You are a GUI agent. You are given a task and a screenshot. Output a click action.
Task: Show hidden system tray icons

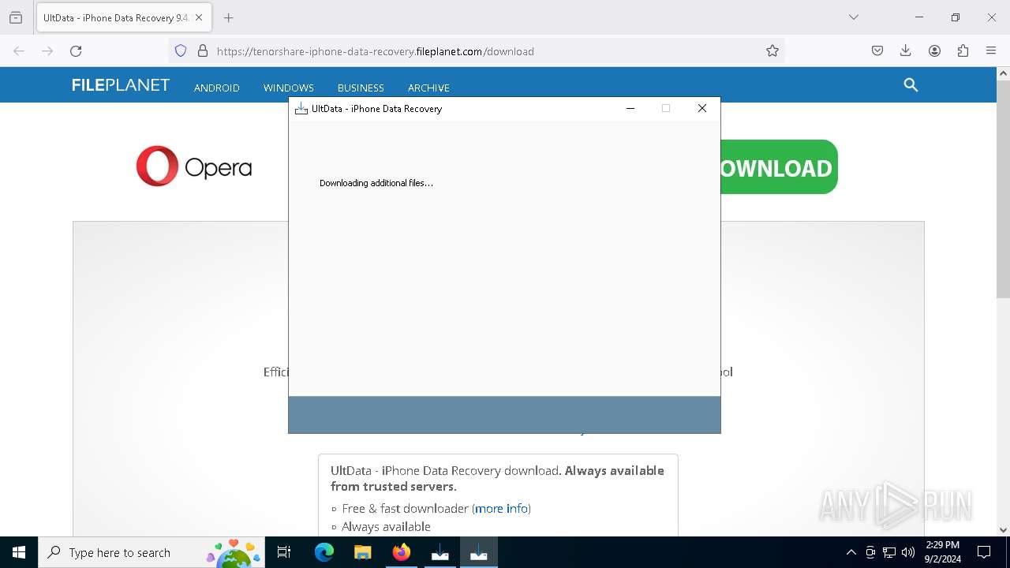851,552
